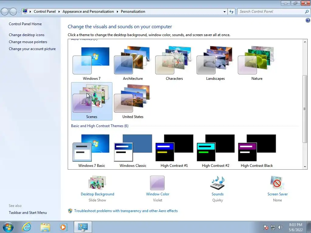
Task: Open the Action Center flag icon
Action: click(x=266, y=227)
